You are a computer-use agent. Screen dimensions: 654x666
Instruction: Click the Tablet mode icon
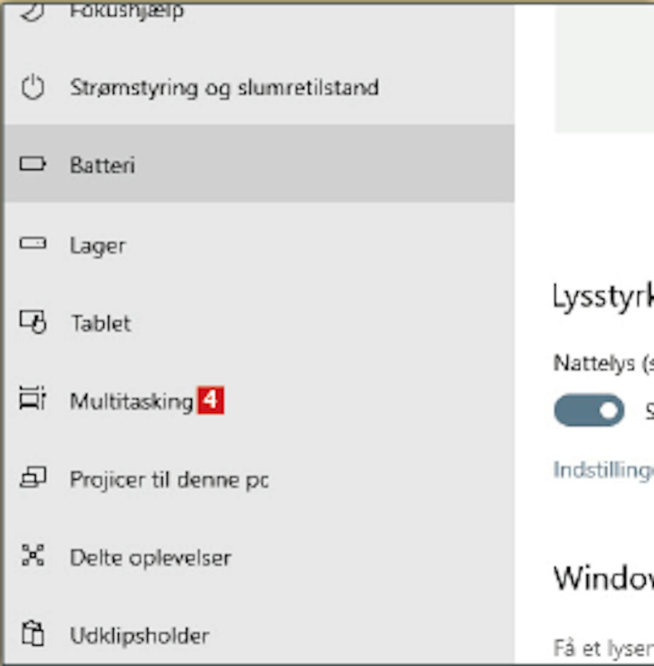tap(33, 322)
